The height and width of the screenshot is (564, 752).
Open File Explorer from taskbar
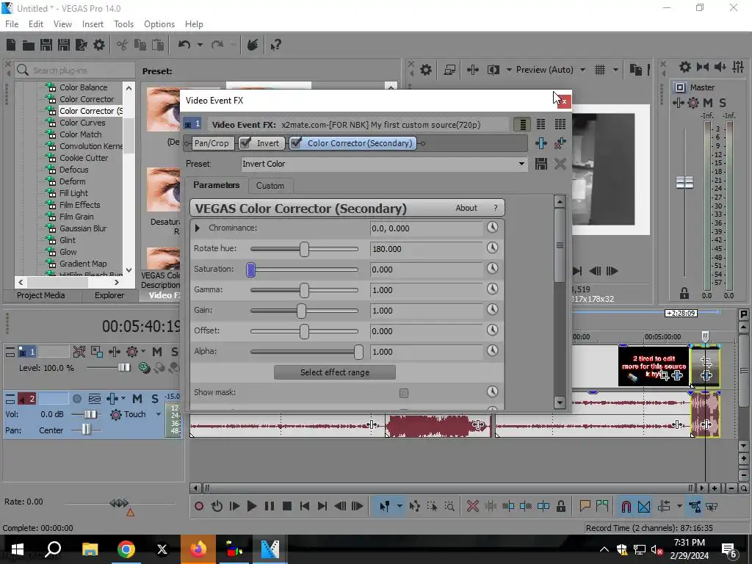click(x=90, y=549)
